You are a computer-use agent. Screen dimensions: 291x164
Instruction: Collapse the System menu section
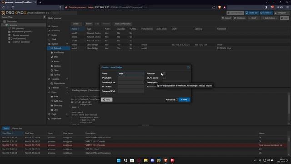[67, 44]
